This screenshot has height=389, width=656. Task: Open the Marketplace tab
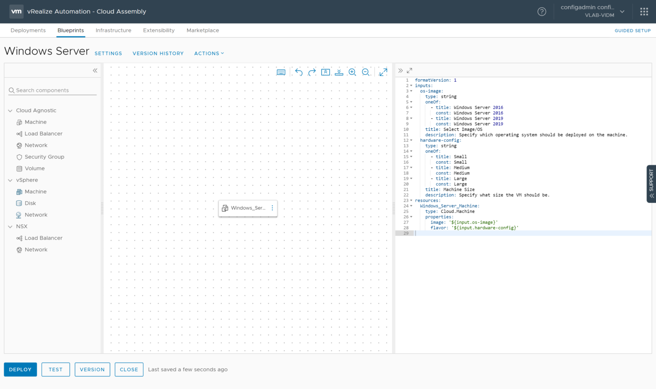coord(203,30)
